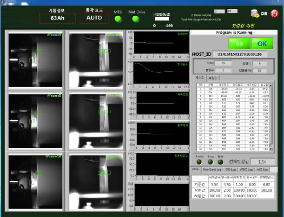Click the 8.00 cell in 기준값 row
This screenshot has width=284, height=217.
(252, 184)
